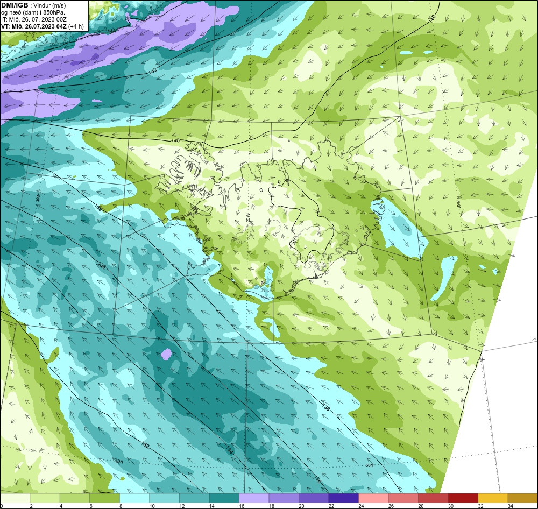
Task: Click the legend tick value '16'
Action: click(242, 506)
